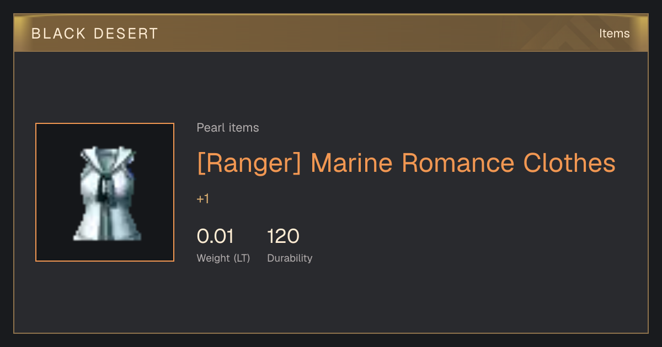Click the BLACK DESERT header title
Image resolution: width=662 pixels, height=347 pixels.
[x=95, y=34]
